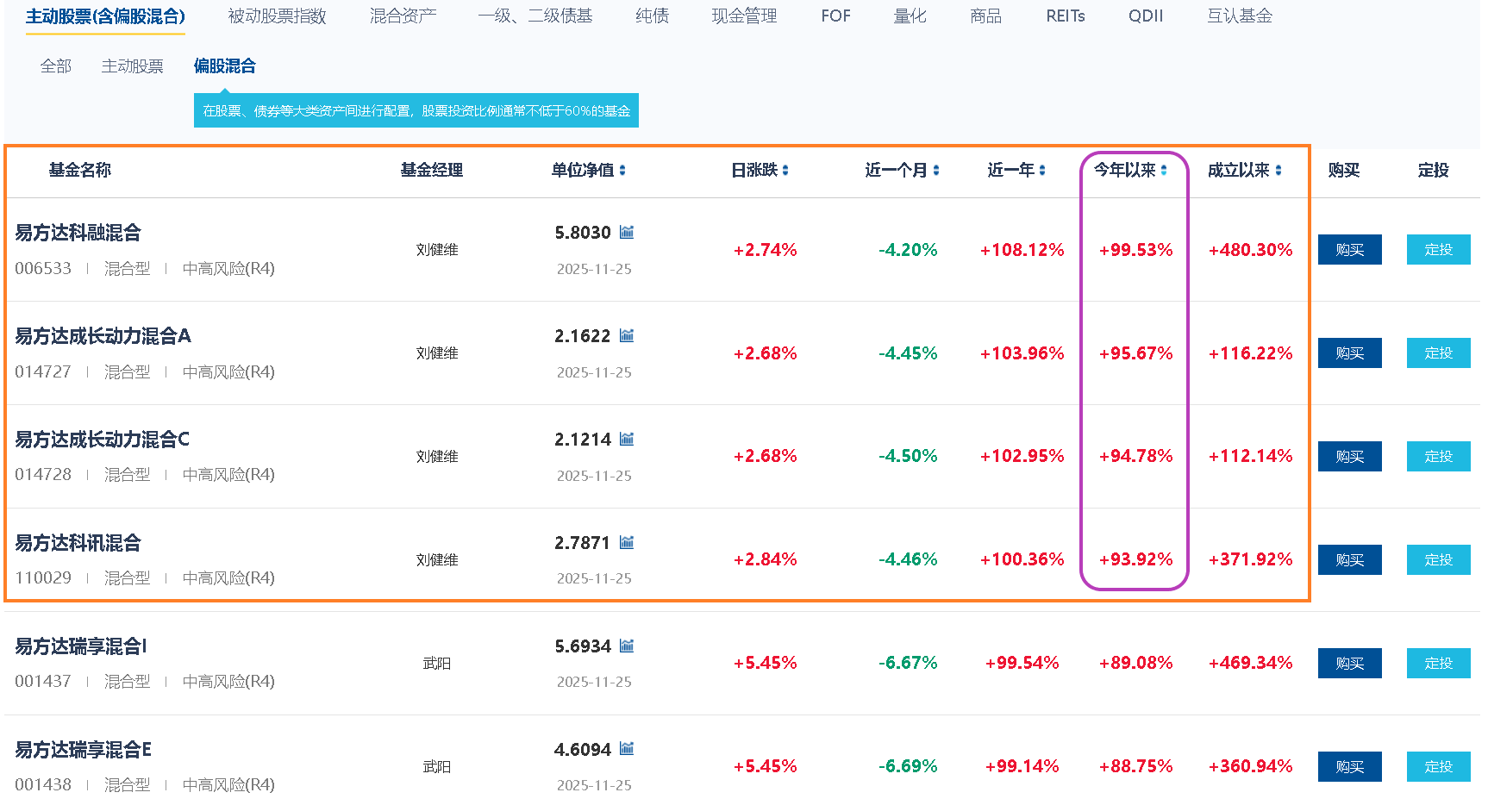Open 易方达科讯混合 fund name link
Screen dimensions: 1488x805
coord(78,543)
